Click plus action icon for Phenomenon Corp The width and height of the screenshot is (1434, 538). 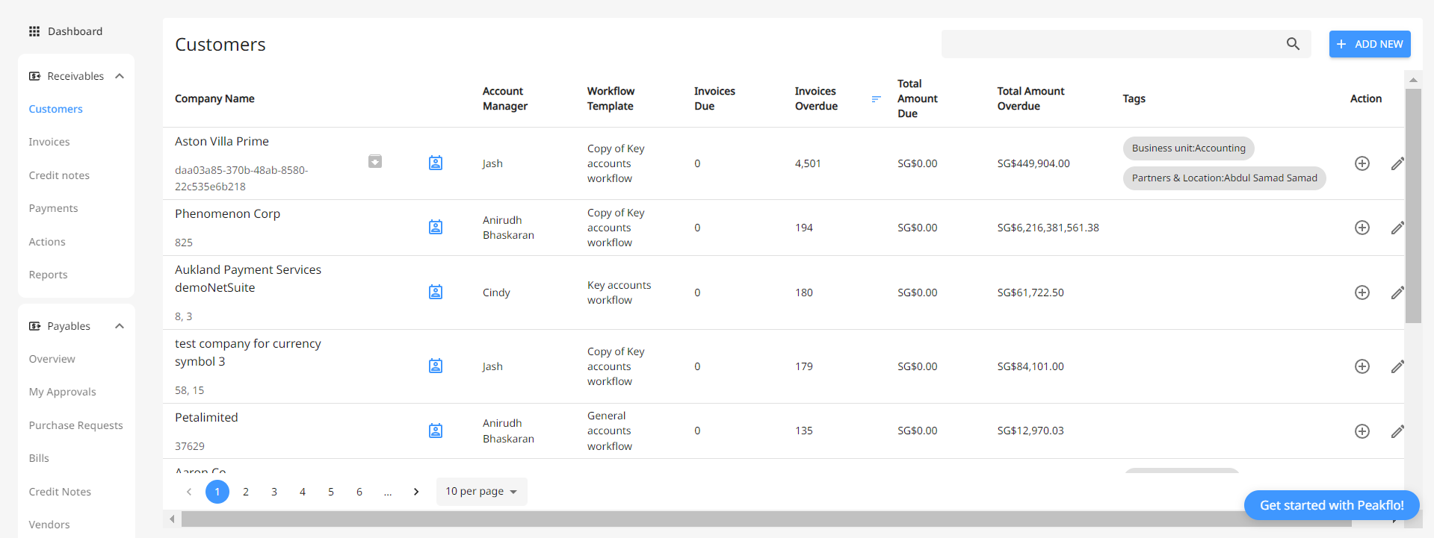(x=1362, y=228)
